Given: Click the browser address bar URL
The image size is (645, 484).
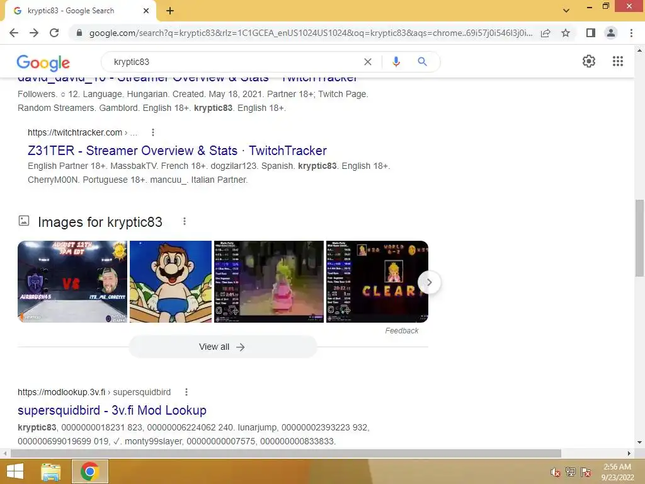Looking at the screenshot, I should (x=311, y=33).
